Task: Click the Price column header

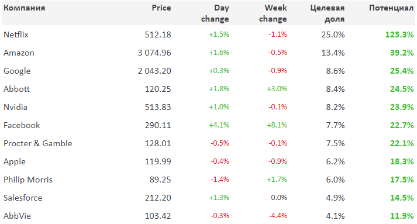Action: [x=161, y=8]
